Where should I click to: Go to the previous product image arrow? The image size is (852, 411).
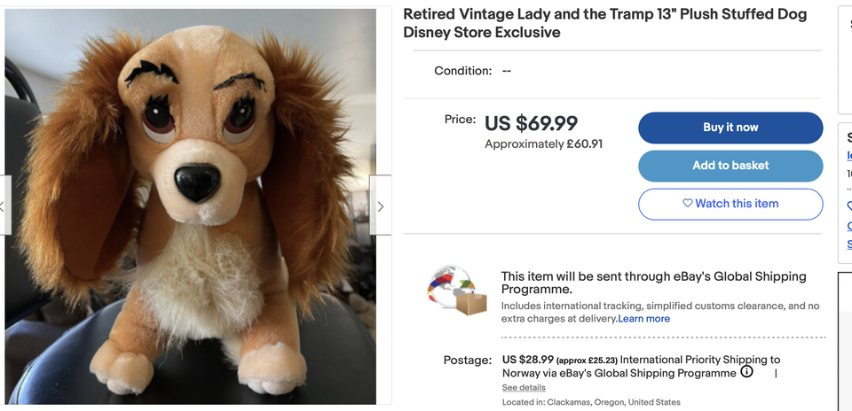[x=4, y=206]
